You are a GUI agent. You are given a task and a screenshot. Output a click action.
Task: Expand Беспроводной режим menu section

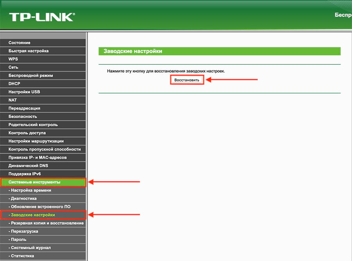[43, 75]
